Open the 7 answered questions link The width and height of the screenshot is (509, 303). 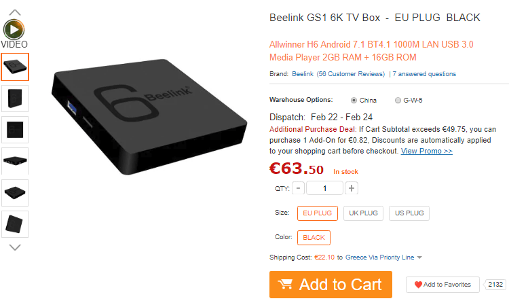[424, 74]
